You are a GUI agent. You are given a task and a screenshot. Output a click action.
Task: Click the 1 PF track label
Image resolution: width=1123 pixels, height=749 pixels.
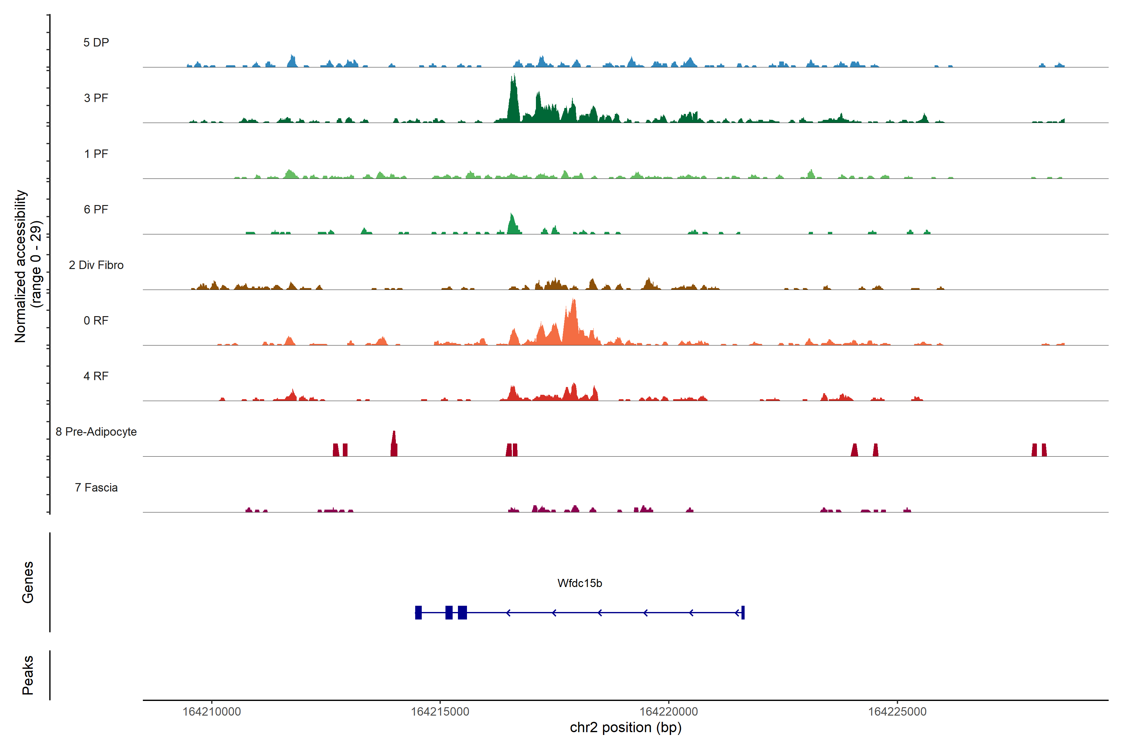[x=96, y=154]
